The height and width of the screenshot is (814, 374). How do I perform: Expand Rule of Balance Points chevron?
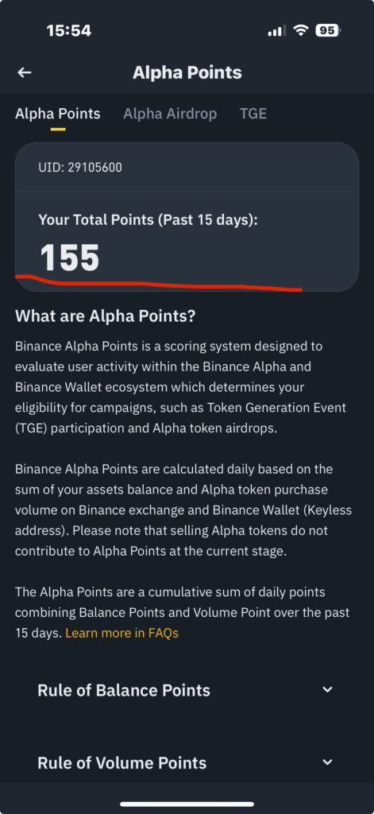[x=327, y=690]
